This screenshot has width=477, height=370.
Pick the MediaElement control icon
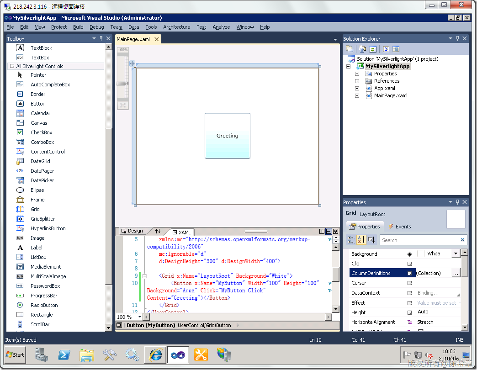[x=20, y=267]
